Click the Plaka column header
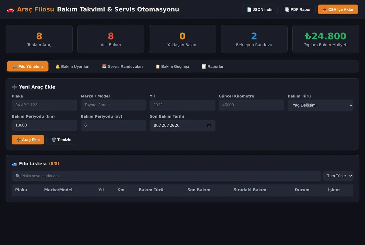 (x=21, y=190)
